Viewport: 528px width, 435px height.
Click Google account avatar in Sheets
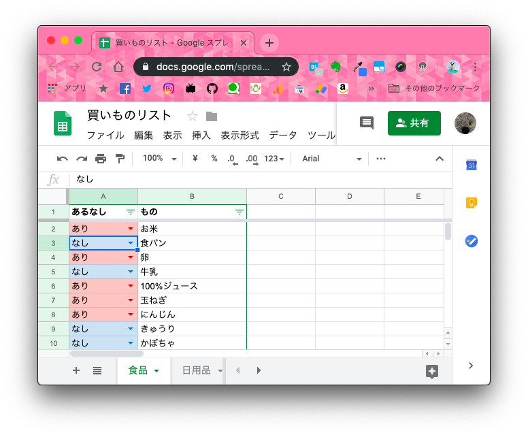point(465,123)
